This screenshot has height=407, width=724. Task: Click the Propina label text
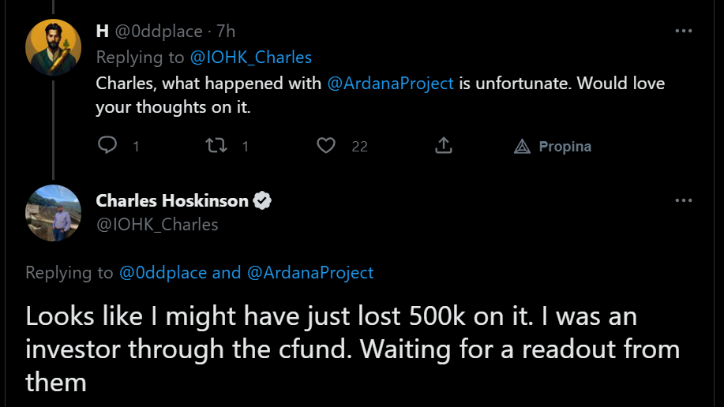[x=565, y=147]
